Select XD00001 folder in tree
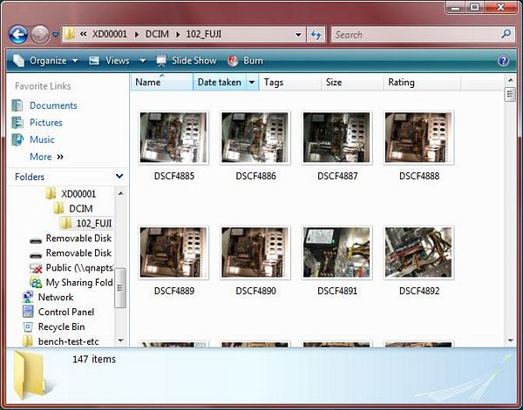This screenshot has width=523, height=410. point(71,194)
